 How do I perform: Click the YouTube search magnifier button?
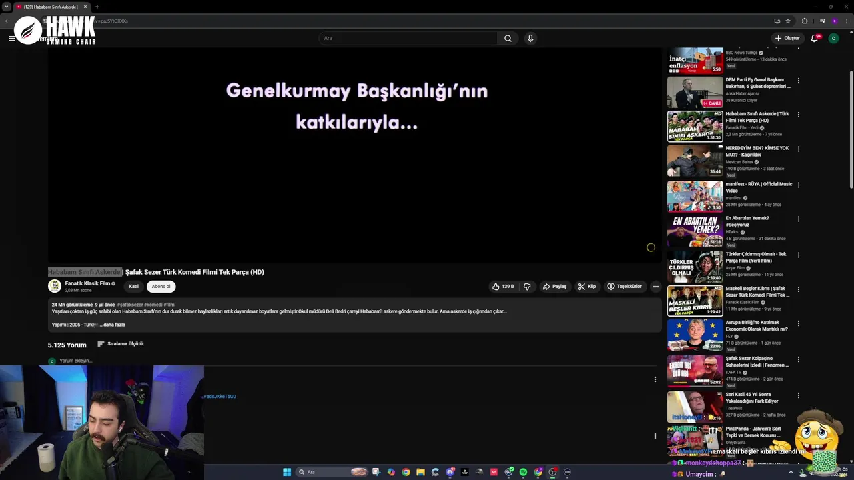pyautogui.click(x=508, y=38)
